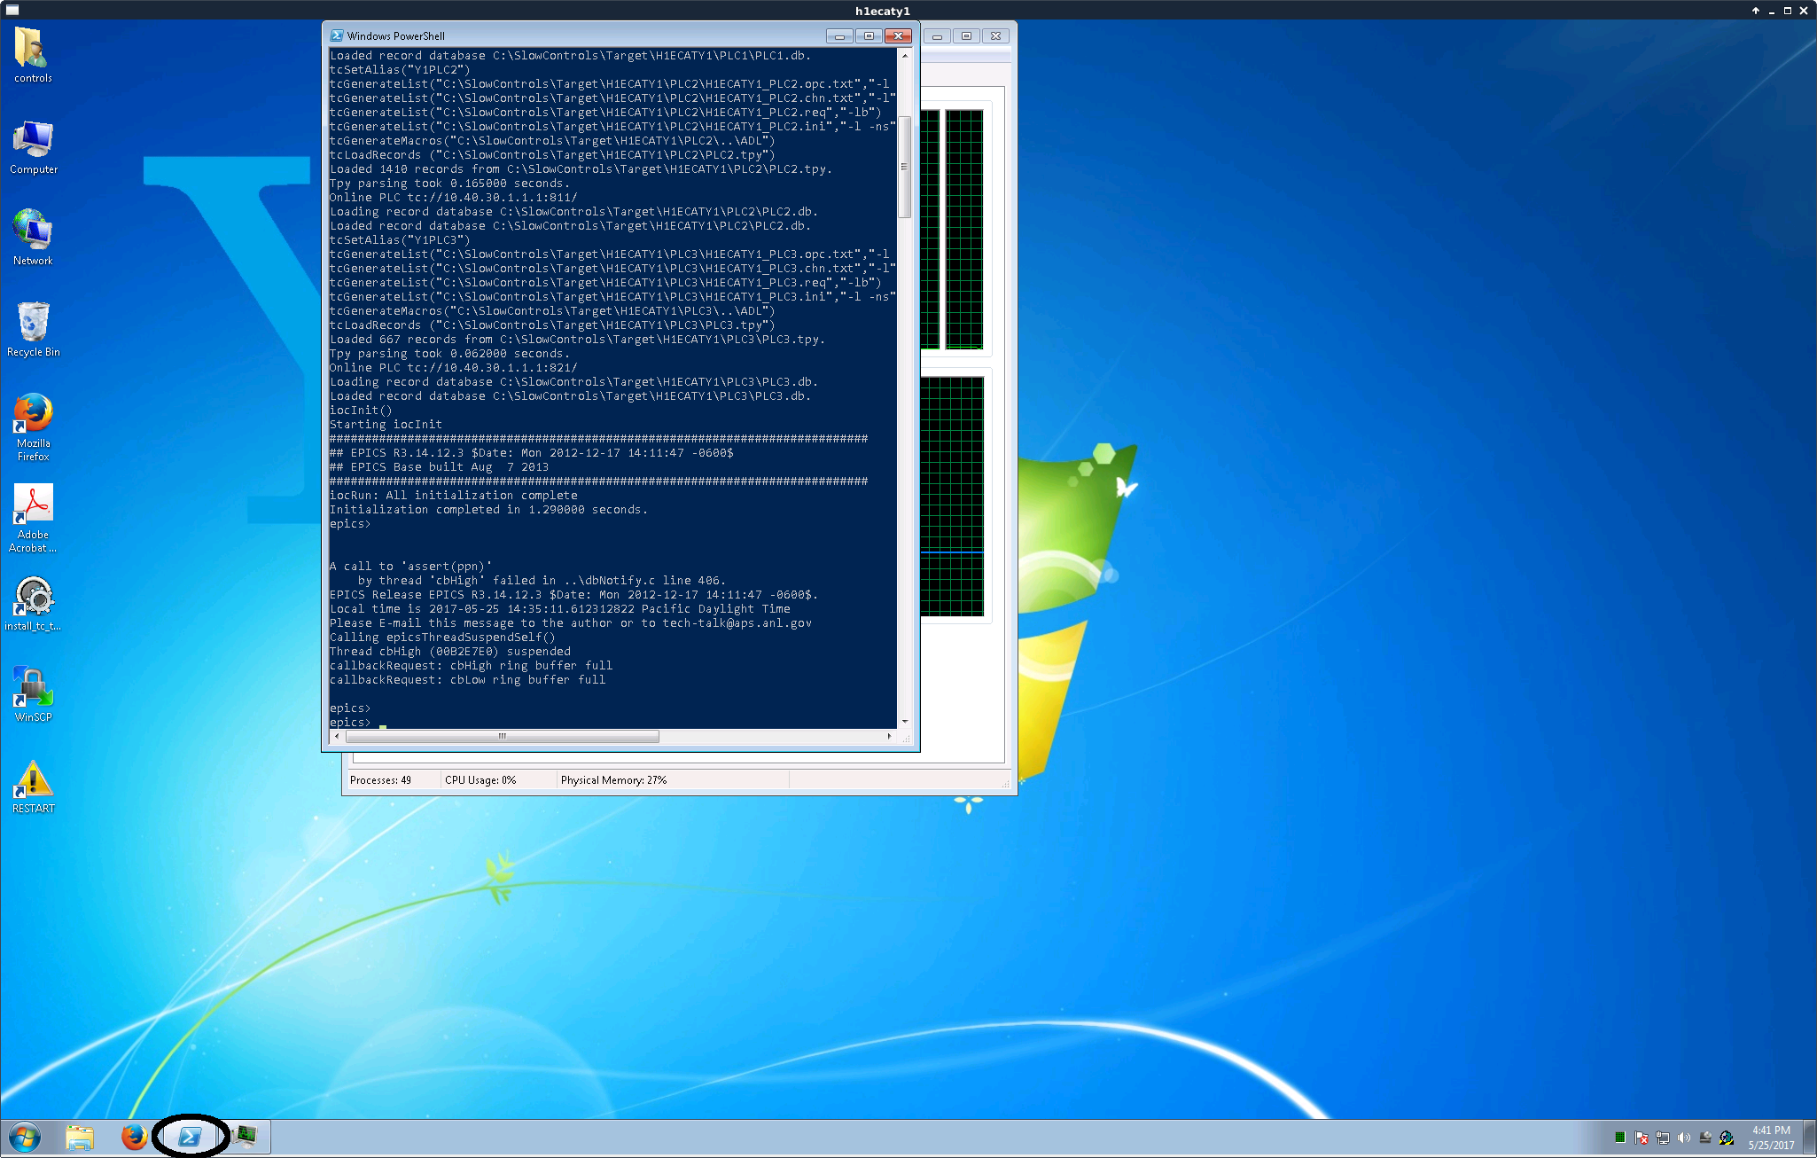Click the 'tcSetAlias("Y1PLC3")' line
Screen dimensions: 1817x1158
(400, 240)
